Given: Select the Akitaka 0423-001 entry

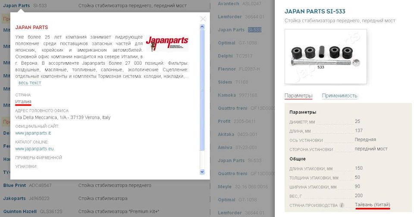Looking at the screenshot, I should (237, 134).
